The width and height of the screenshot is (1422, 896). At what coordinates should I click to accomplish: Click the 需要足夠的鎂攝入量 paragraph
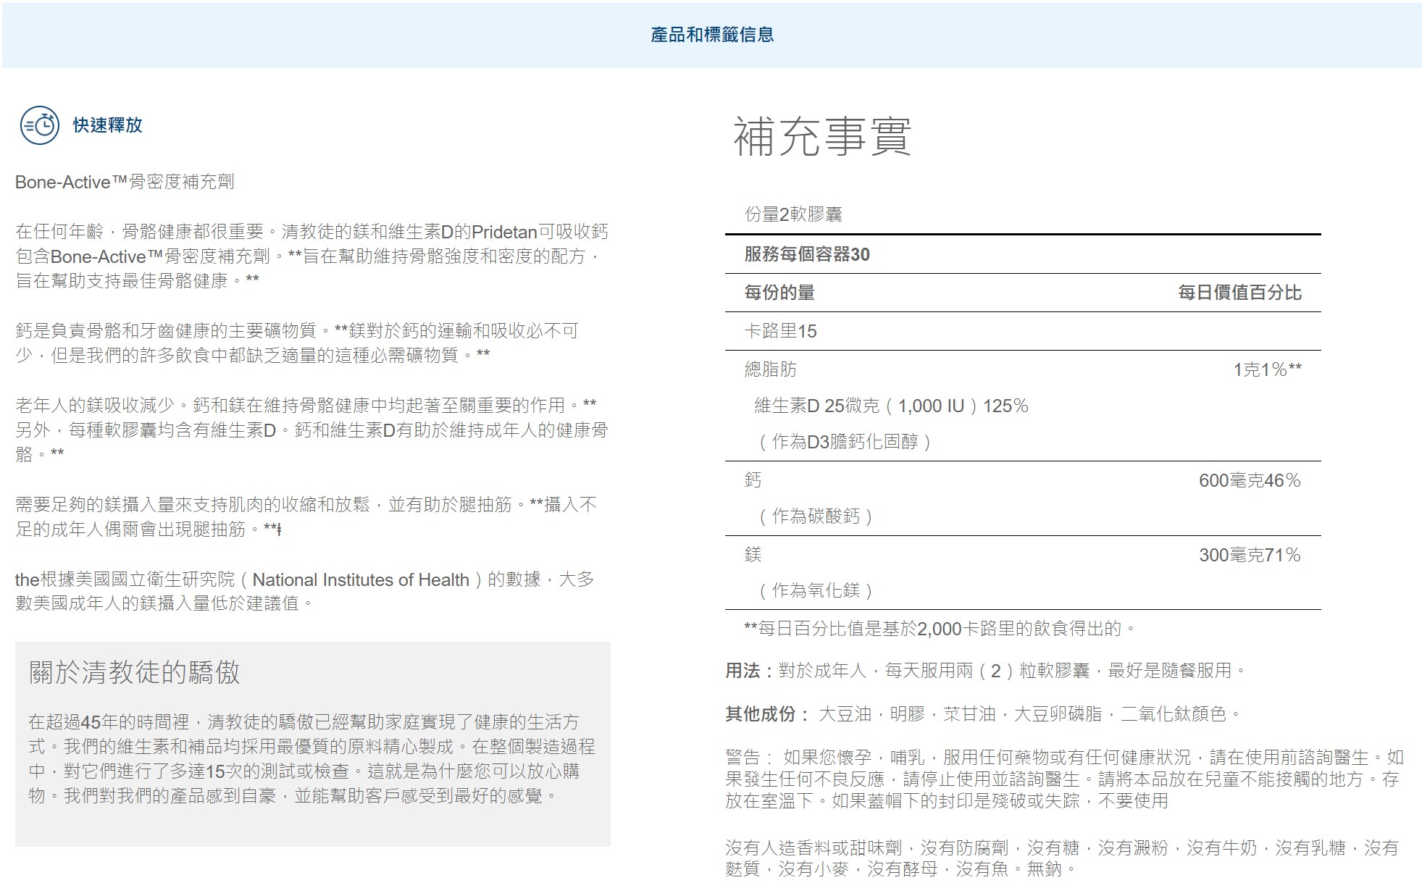pos(306,516)
